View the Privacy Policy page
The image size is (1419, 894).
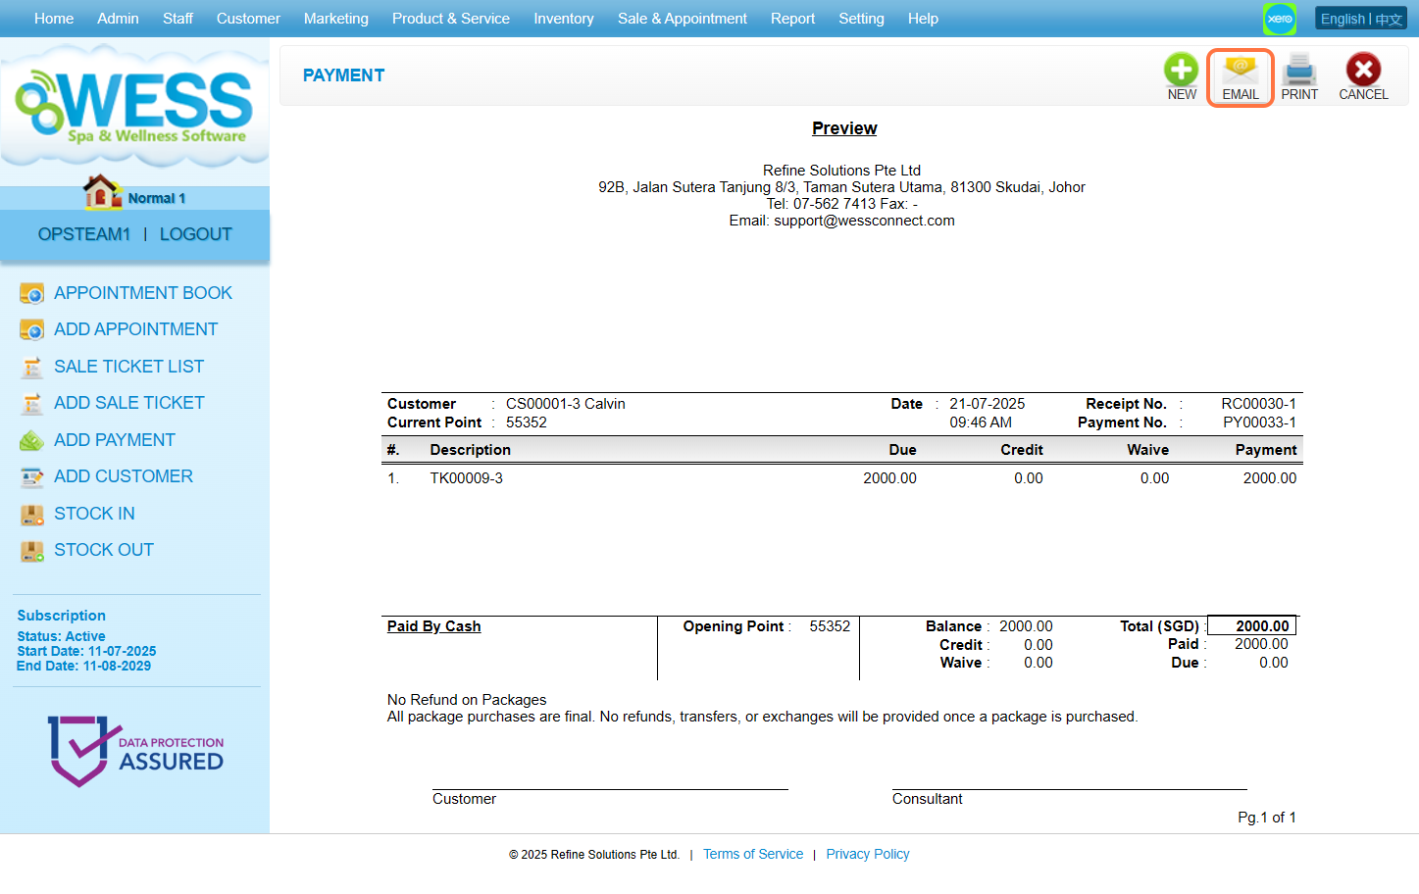point(867,854)
